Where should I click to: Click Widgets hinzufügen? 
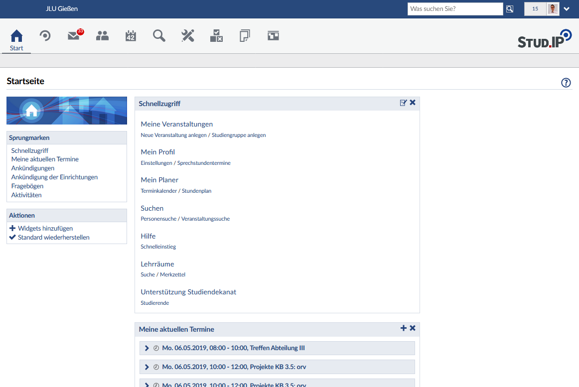pyautogui.click(x=45, y=229)
